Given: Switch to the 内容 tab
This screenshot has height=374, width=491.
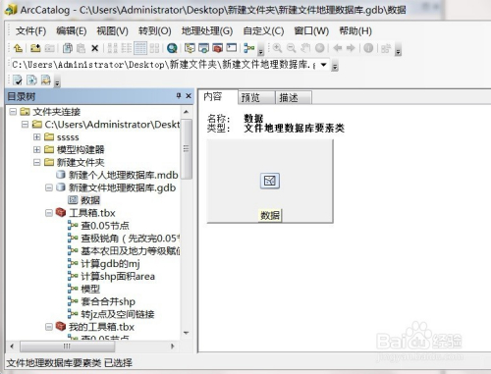Looking at the screenshot, I should pyautogui.click(x=218, y=97).
